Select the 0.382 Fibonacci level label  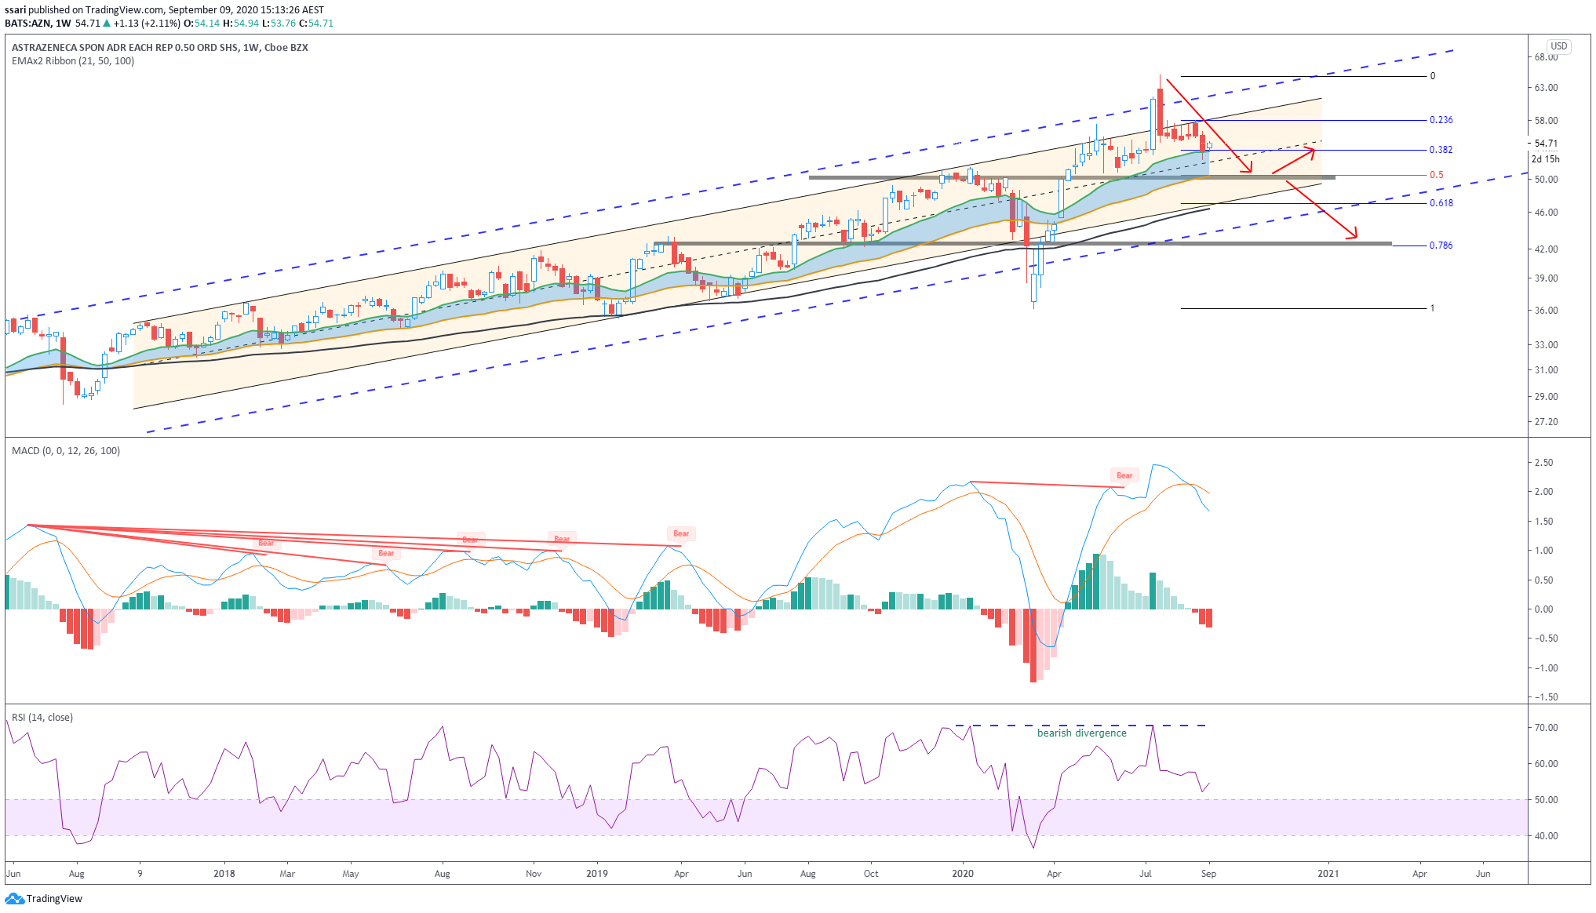click(1441, 150)
